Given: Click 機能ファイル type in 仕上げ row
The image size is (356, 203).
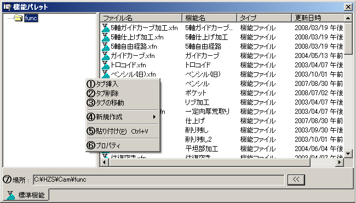Looking at the screenshot, I should pos(258,121).
